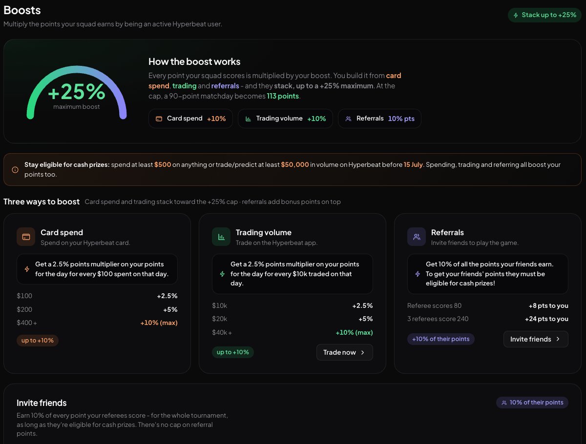The image size is (586, 444).
Task: Click the 3 referees score 240 row
Action: [x=488, y=319]
